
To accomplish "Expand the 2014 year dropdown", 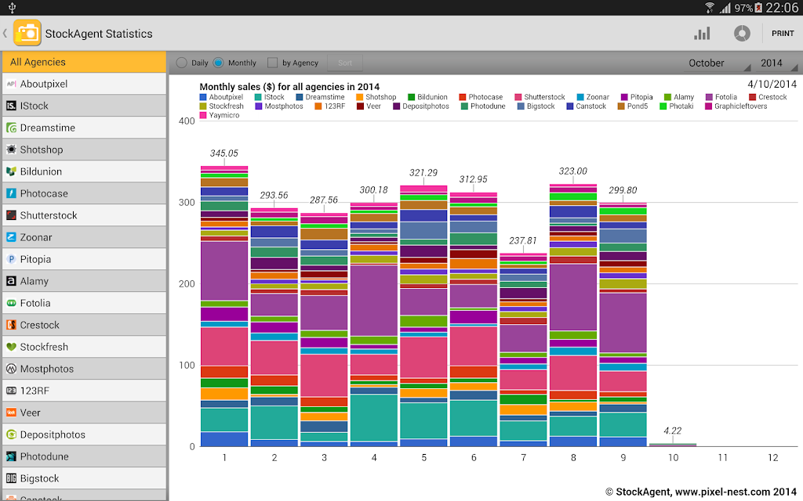I will pos(777,63).
